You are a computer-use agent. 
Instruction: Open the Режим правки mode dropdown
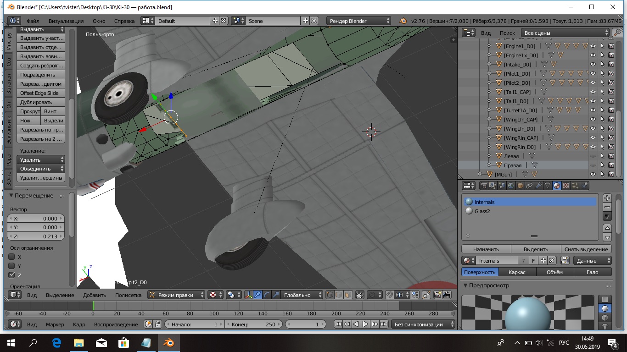[x=176, y=295]
